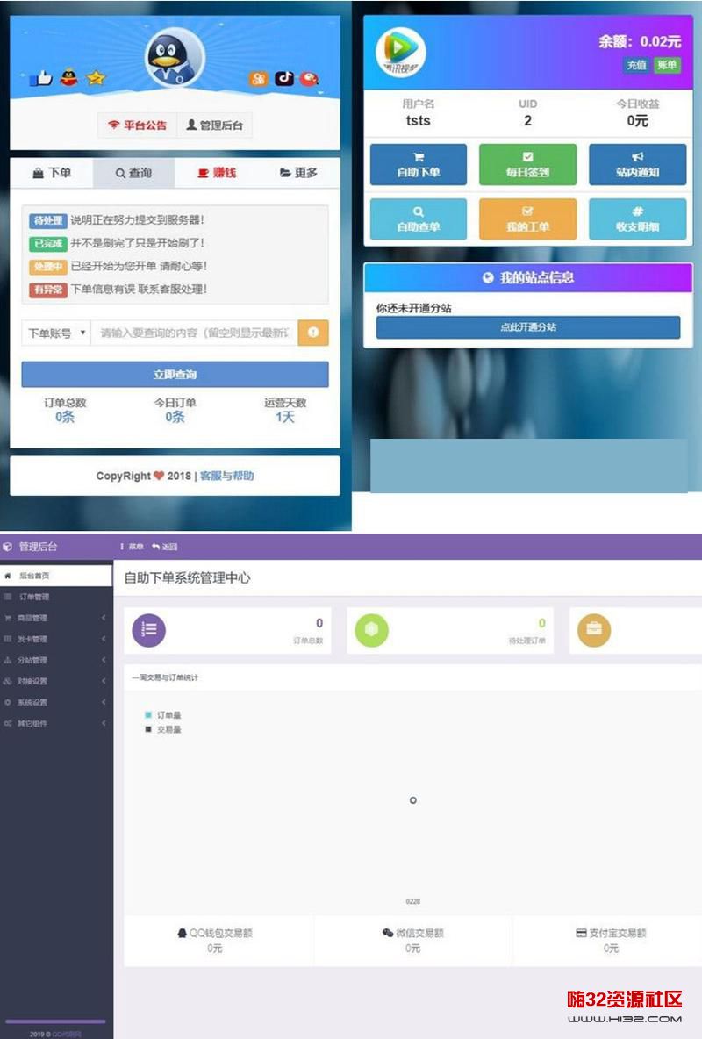Click the purple order list icon

149,629
